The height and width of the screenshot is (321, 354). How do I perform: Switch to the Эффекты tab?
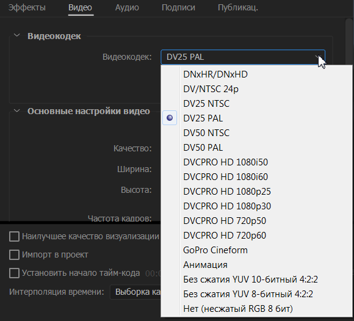(x=27, y=7)
